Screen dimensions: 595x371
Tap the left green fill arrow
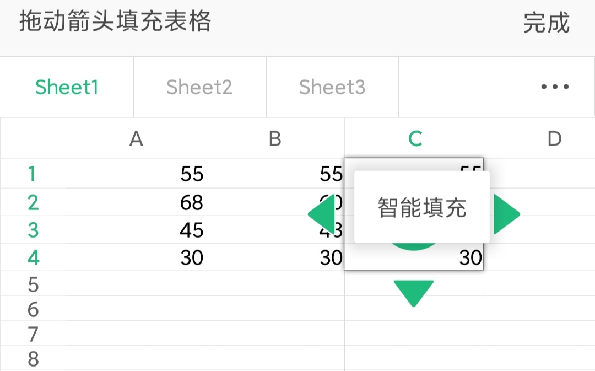coord(322,214)
